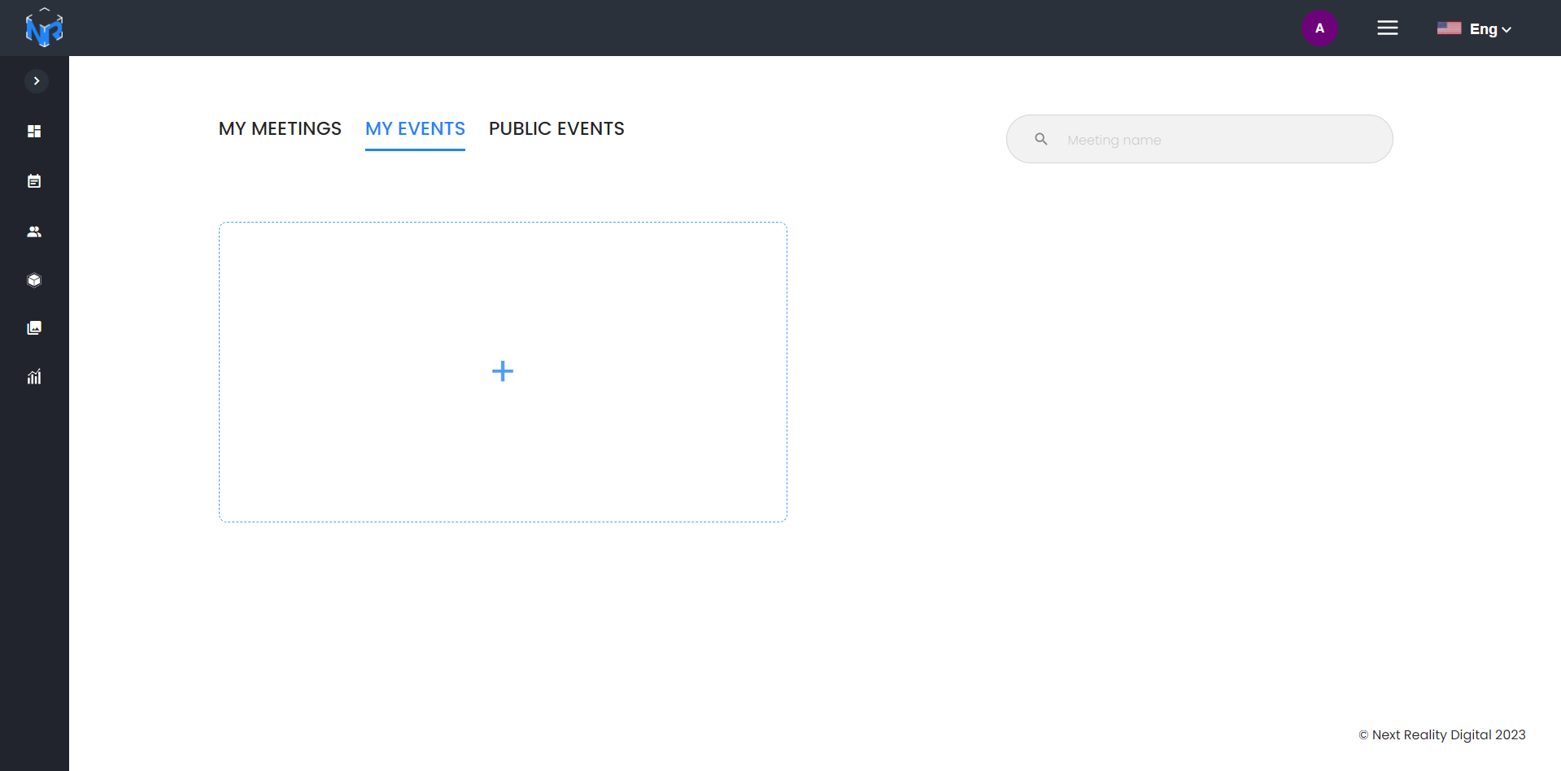Open the Eng language dropdown
Viewport: 1561px width, 771px height.
1490,29
